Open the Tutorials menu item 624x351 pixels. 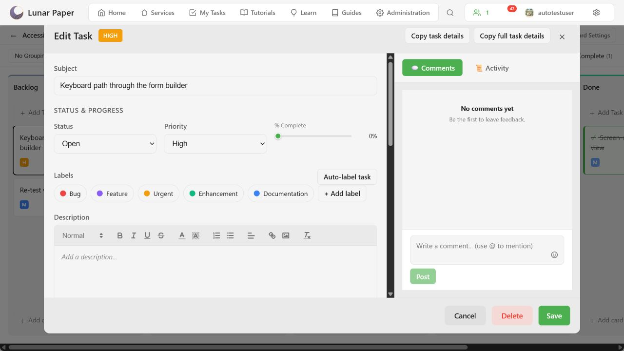258,13
